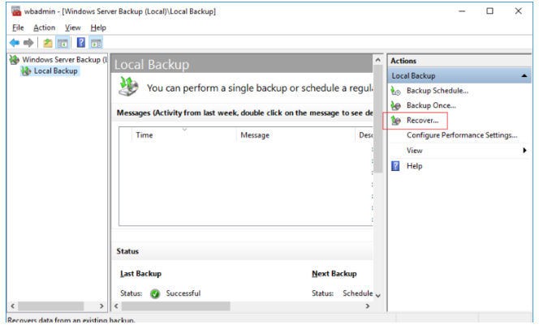
Task: Open Configure Performance Settings...
Action: tap(462, 135)
